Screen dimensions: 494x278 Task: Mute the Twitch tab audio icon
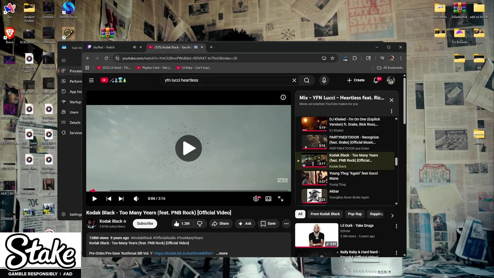134,47
